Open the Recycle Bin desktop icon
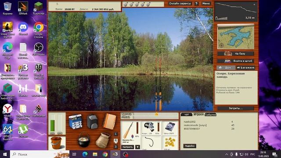Viewport: 281px width, 158px height. (x=7, y=8)
